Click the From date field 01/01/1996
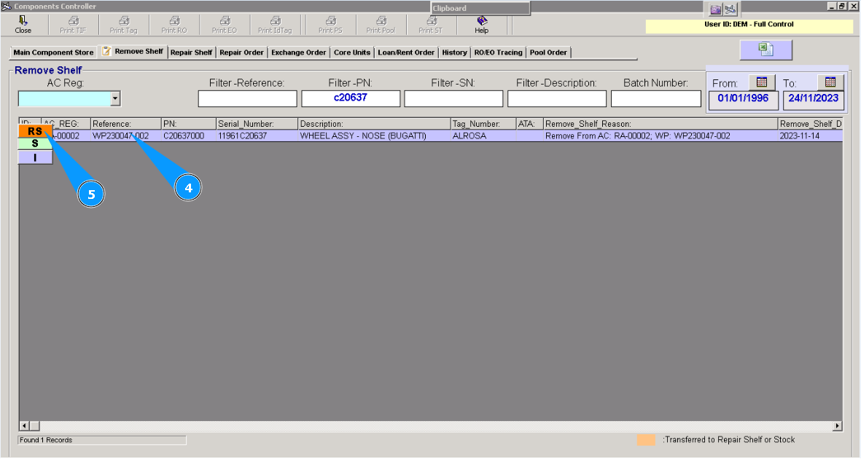Screen dimensions: 861x459 [743, 100]
